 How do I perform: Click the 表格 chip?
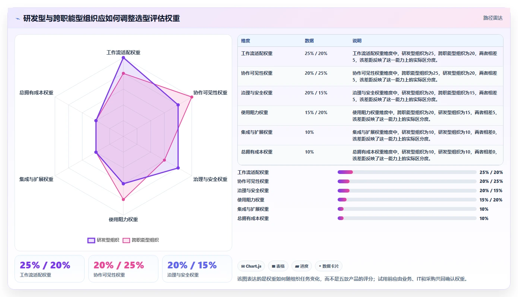coord(278,266)
